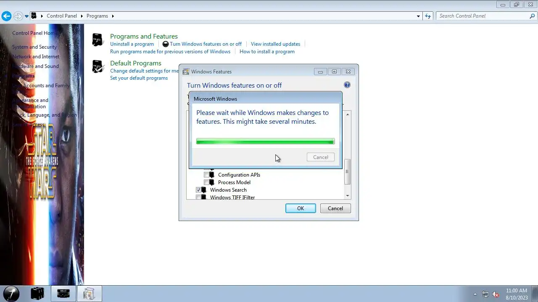Click the Windows Features title bar icon
Image resolution: width=538 pixels, height=302 pixels.
(186, 72)
